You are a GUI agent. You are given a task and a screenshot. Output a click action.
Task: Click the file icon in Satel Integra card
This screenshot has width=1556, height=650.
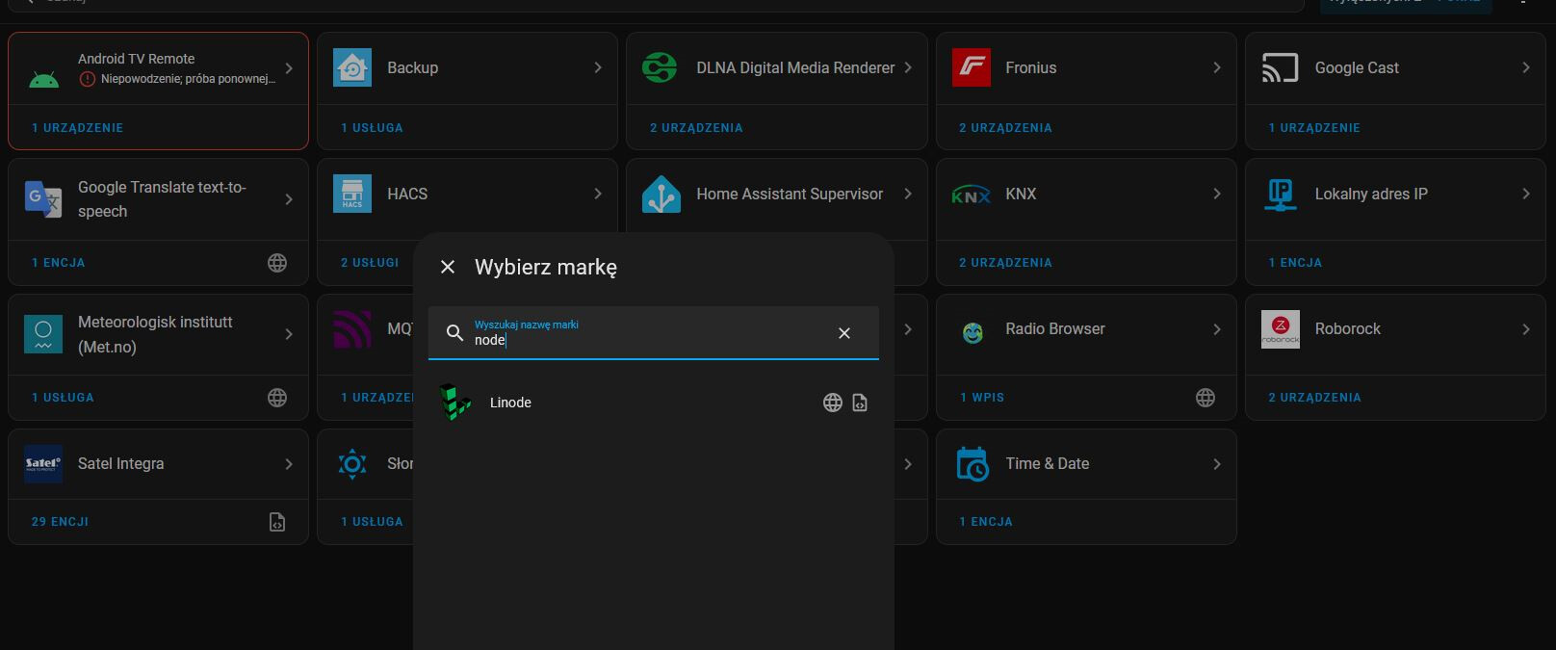(x=277, y=522)
